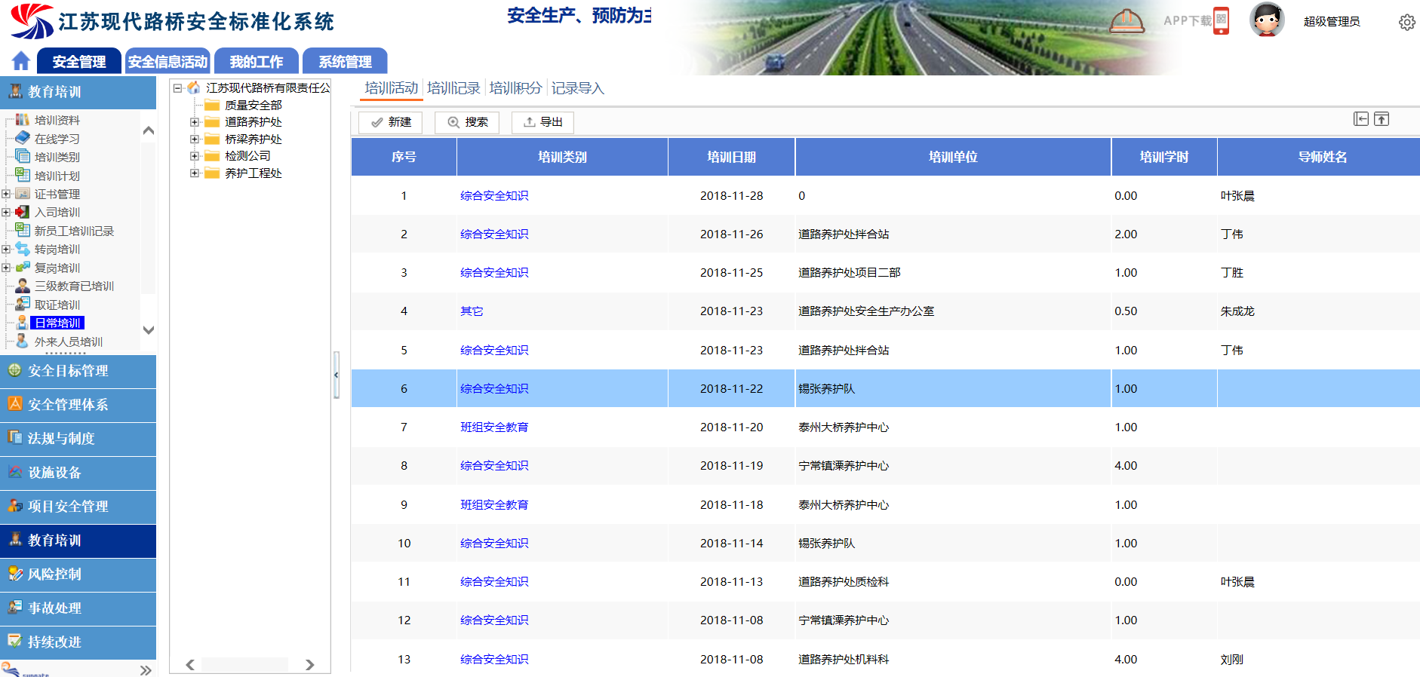Viewport: 1420px width, 677px height.
Task: Click the splitter handle to collapse tree panel
Action: point(337,375)
